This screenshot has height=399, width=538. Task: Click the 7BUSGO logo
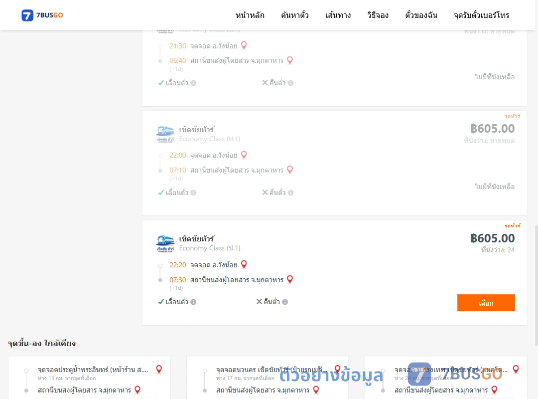pos(42,15)
